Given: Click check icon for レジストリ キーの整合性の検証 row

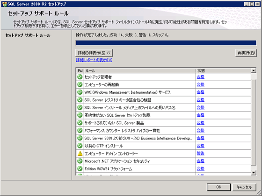Looking at the screenshot, I should coord(80,100).
